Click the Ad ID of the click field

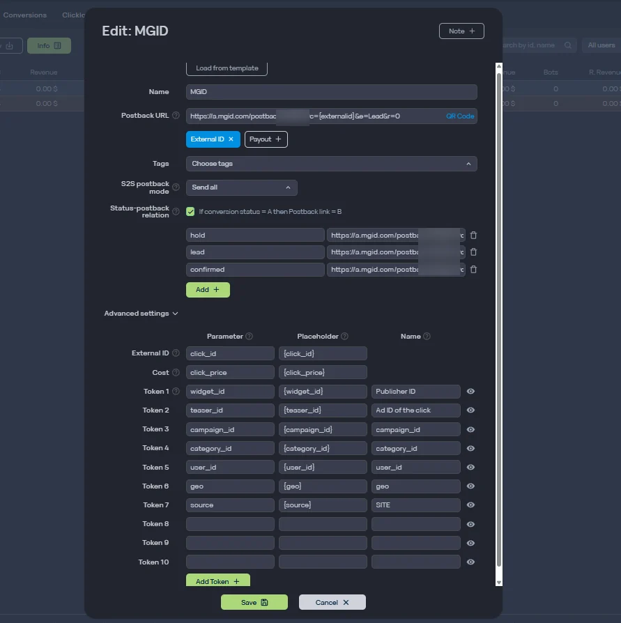415,410
